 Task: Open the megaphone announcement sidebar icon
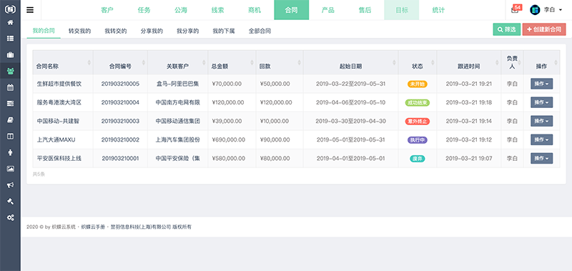(x=10, y=185)
